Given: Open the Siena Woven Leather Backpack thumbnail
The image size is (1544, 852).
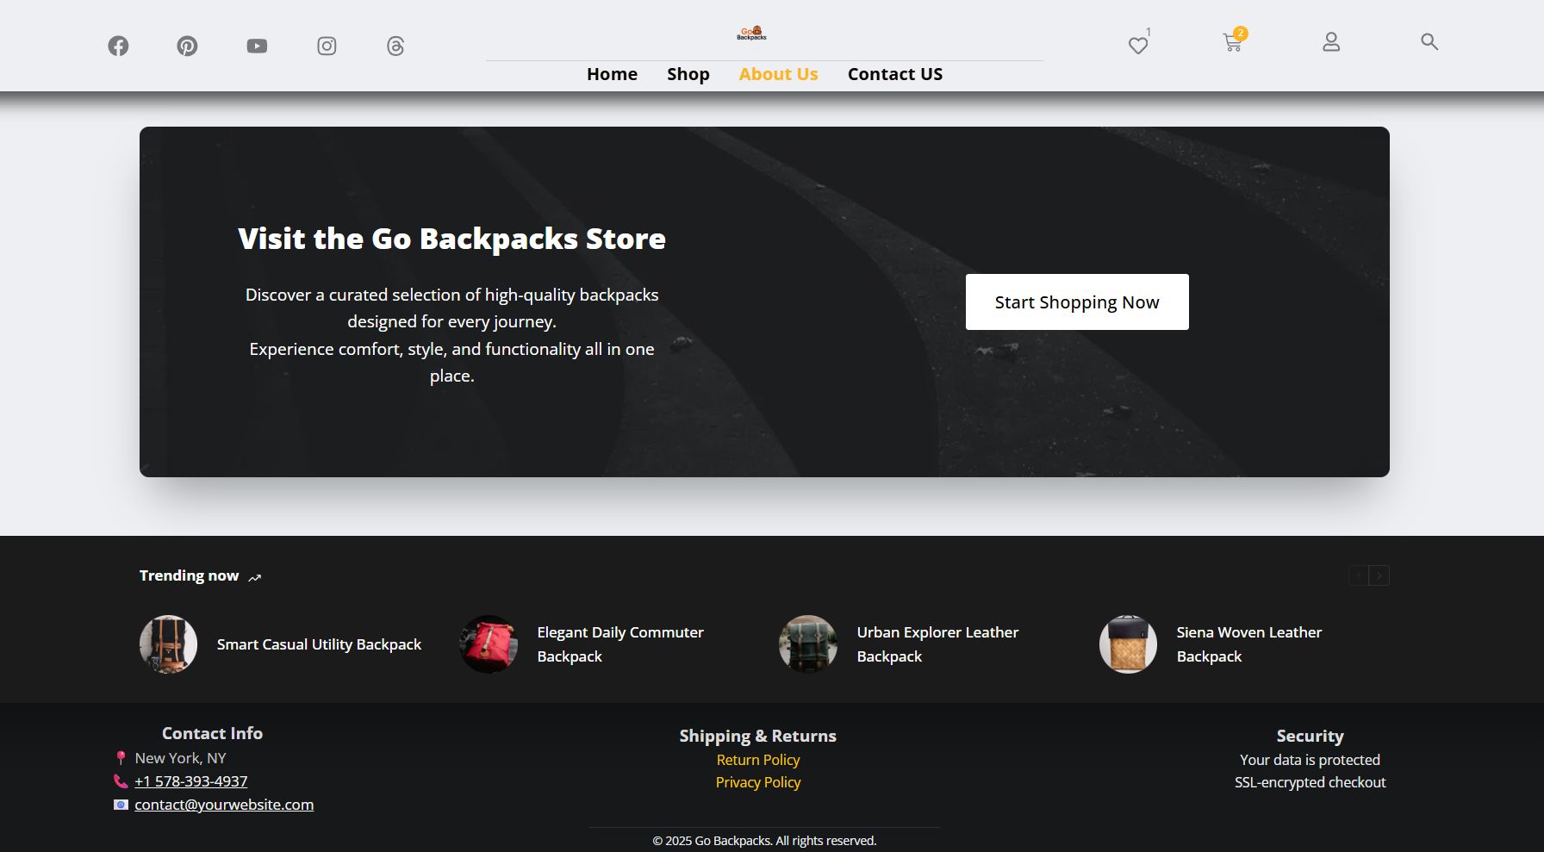Looking at the screenshot, I should coord(1128,644).
